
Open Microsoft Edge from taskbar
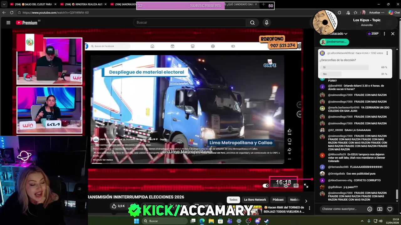[x=202, y=221]
